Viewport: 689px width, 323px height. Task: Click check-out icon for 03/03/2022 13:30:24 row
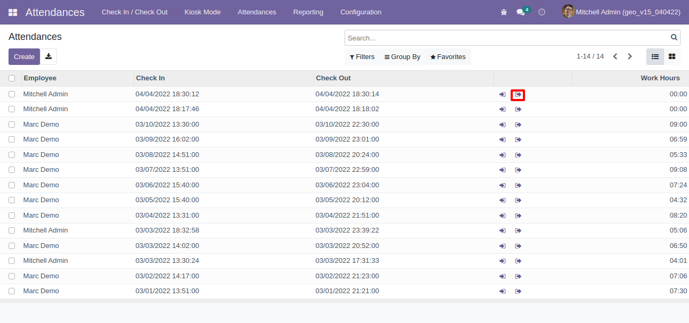point(518,261)
